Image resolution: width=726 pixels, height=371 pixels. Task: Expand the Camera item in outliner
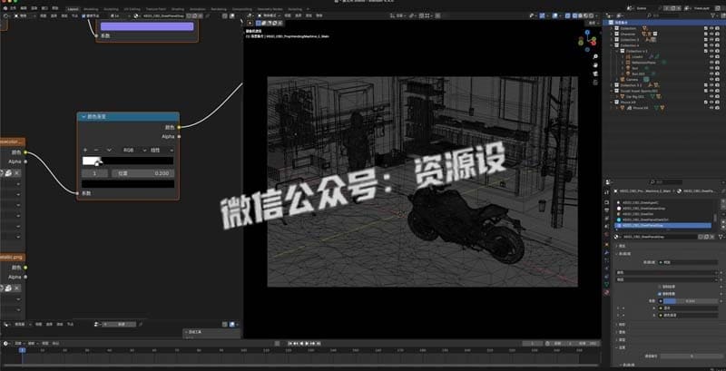tap(616, 80)
